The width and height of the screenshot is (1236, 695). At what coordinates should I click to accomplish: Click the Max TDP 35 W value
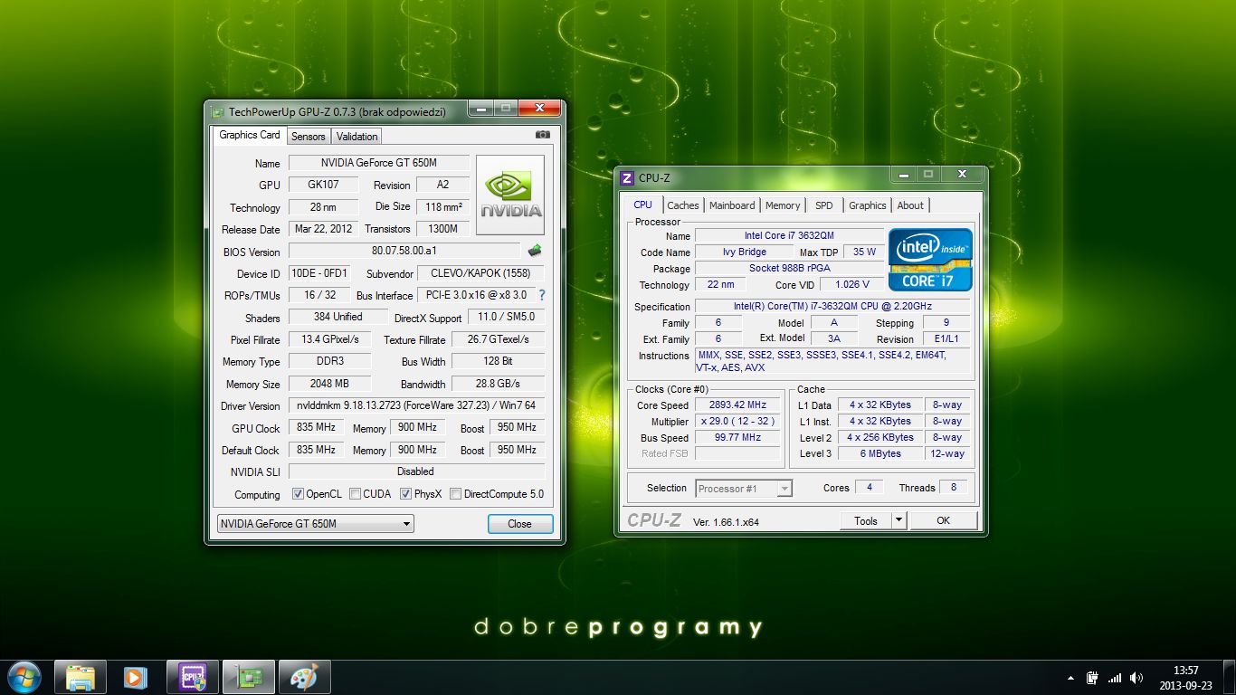pos(864,252)
